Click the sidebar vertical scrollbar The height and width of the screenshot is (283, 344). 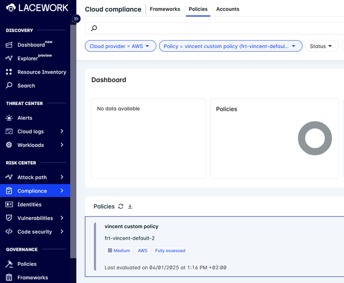click(73, 141)
